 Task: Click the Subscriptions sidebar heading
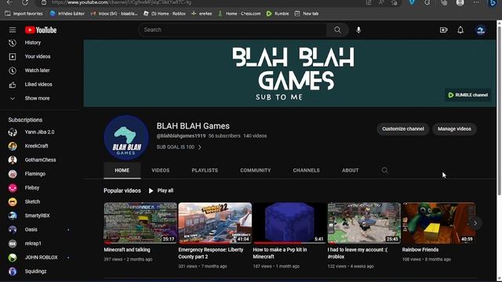click(x=25, y=120)
